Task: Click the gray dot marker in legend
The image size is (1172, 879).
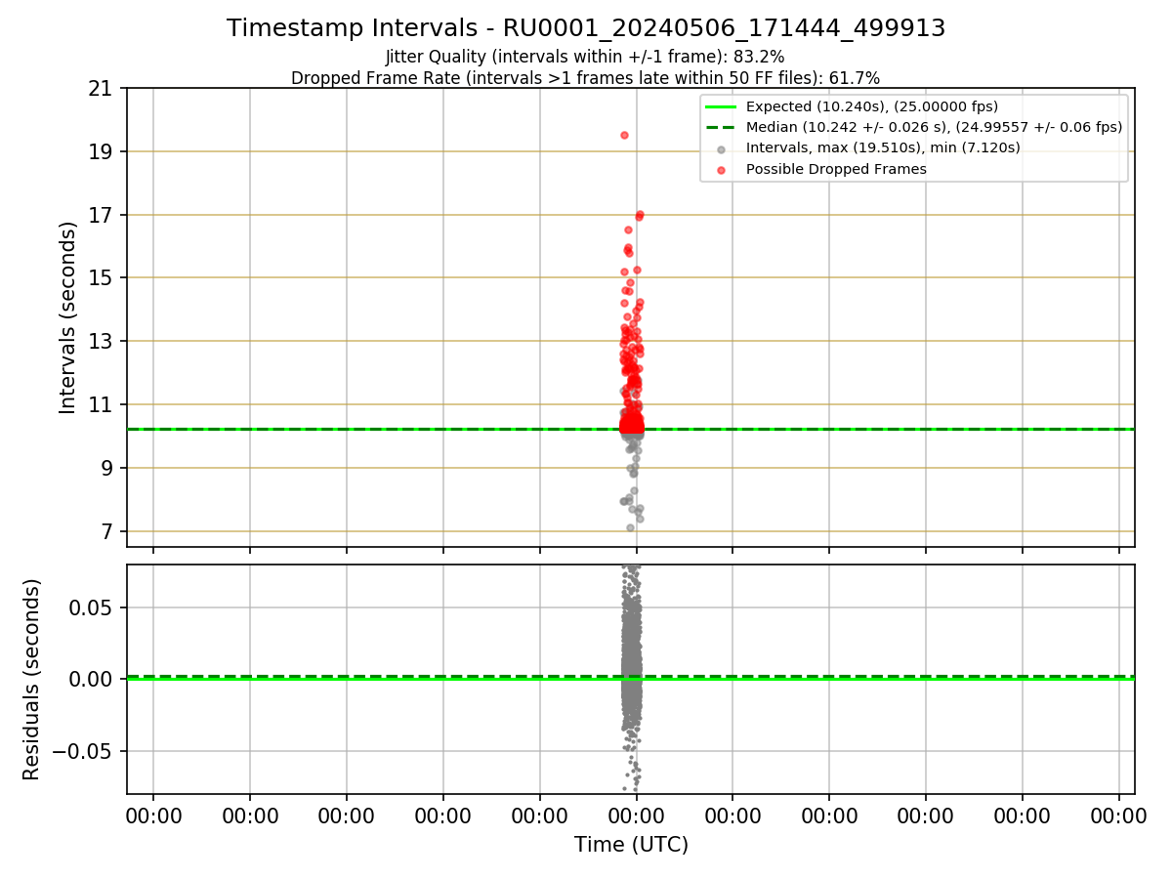Action: (721, 149)
